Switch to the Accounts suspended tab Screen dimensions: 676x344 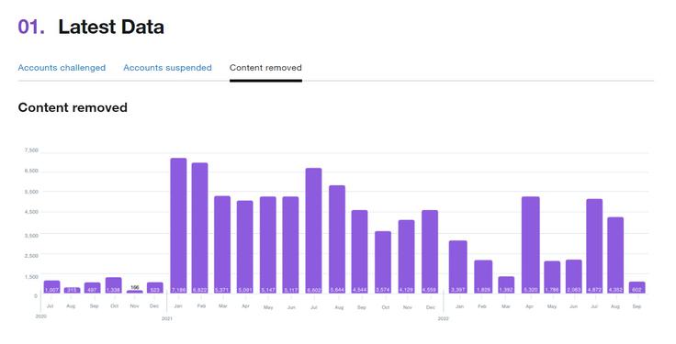(167, 68)
